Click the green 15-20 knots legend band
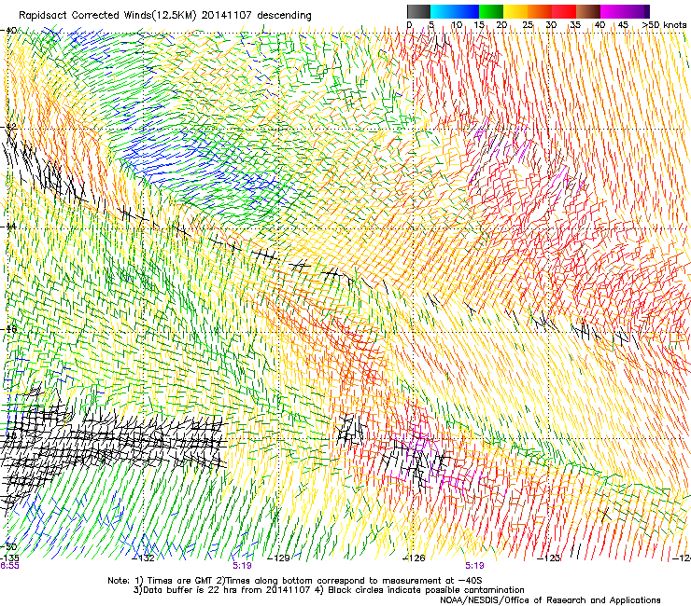Image resolution: width=691 pixels, height=606 pixels. click(491, 11)
